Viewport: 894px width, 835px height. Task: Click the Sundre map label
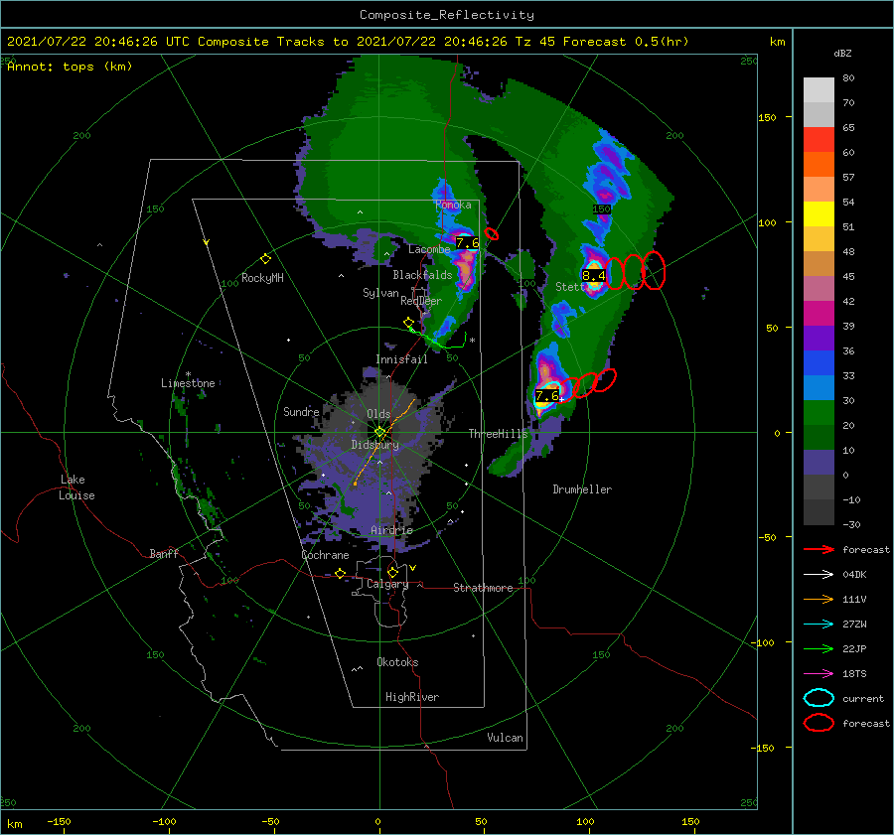pos(301,411)
